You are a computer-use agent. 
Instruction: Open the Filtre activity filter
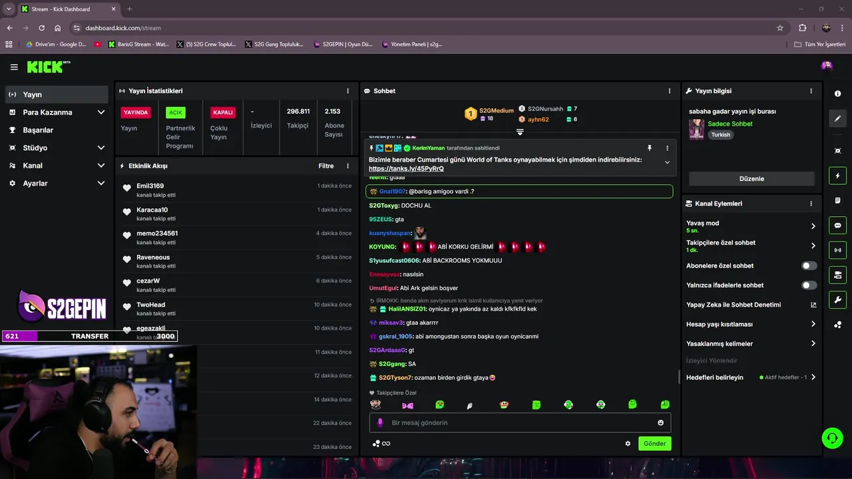(x=326, y=166)
